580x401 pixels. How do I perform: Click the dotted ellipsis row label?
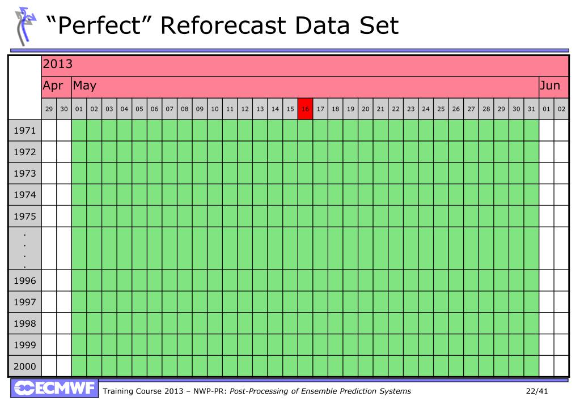coord(25,249)
